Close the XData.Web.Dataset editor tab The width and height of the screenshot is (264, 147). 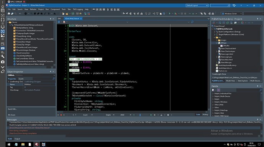[x=81, y=19]
